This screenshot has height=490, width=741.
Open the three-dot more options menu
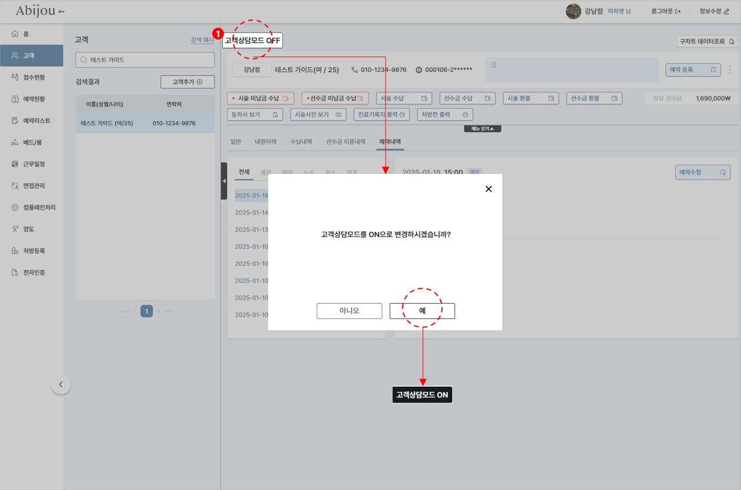point(730,70)
